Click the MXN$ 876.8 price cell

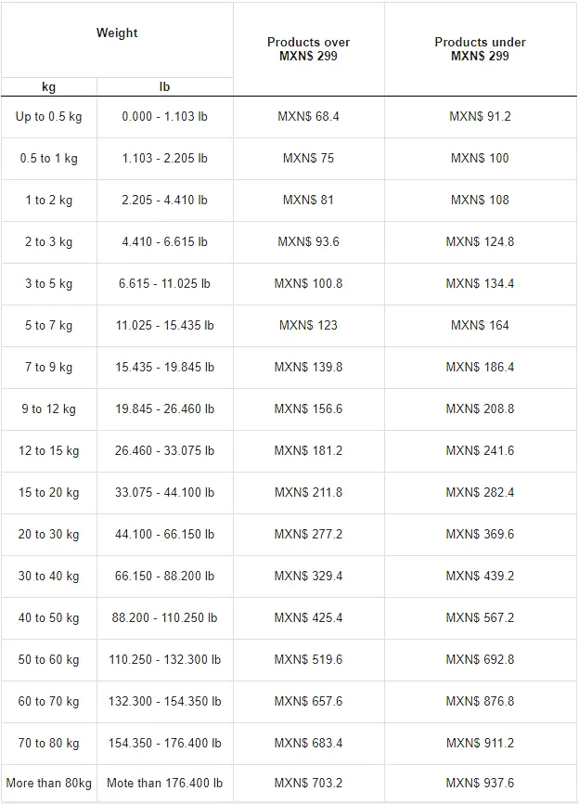pyautogui.click(x=480, y=702)
